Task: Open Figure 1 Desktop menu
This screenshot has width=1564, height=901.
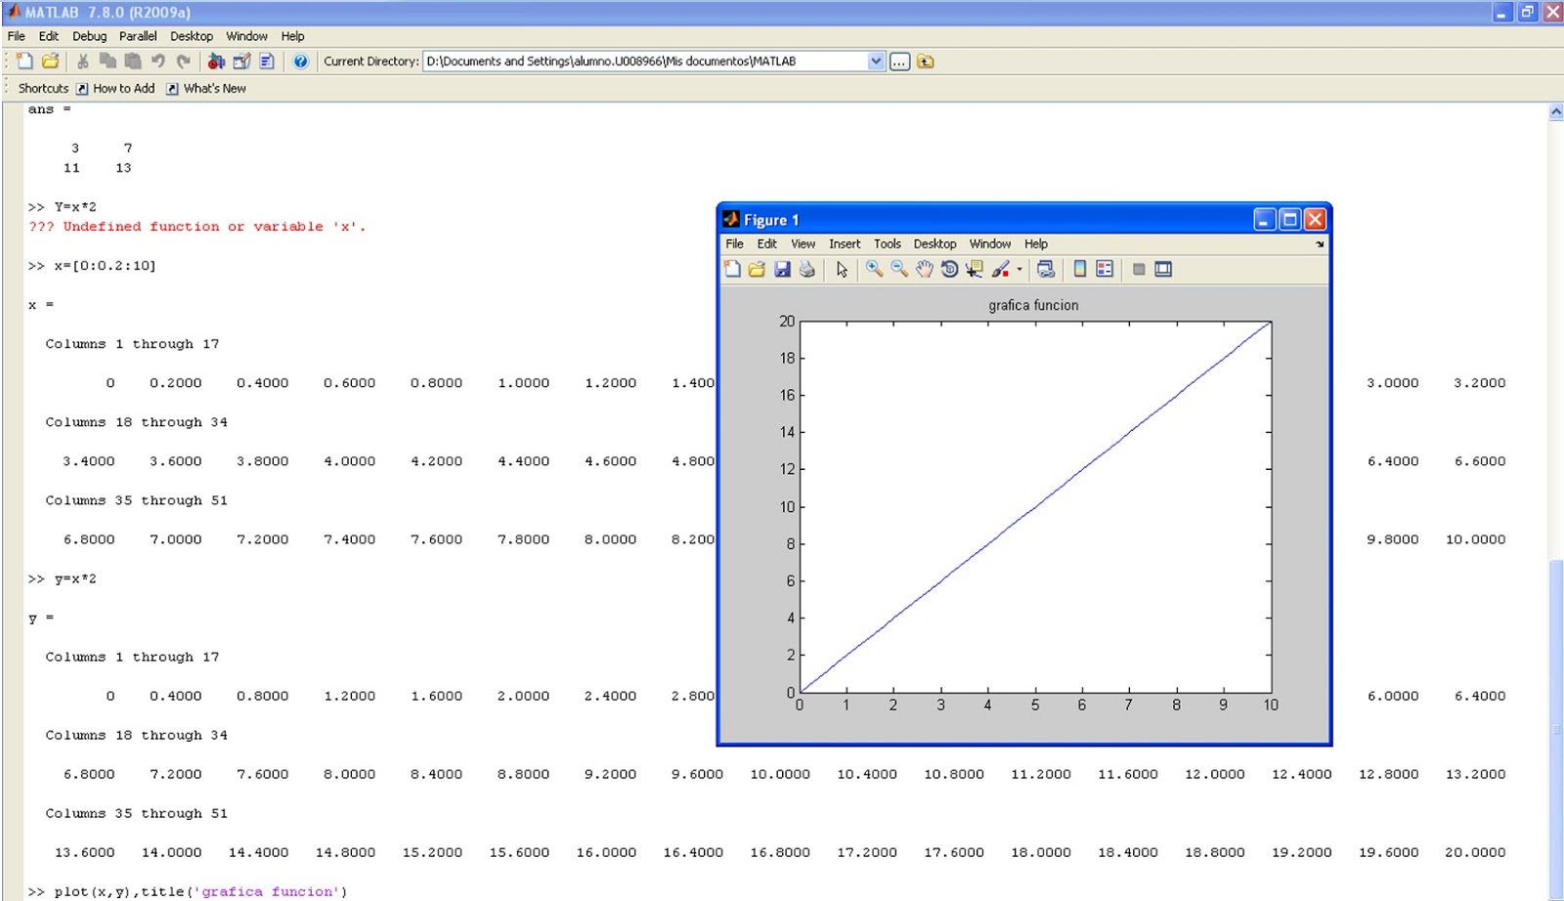Action: pos(934,244)
